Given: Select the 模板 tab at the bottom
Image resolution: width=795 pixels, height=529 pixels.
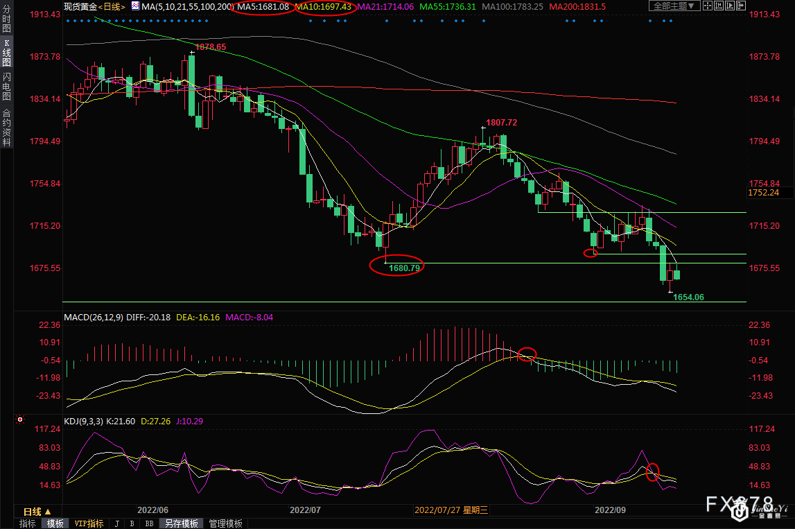Looking at the screenshot, I should 55,523.
